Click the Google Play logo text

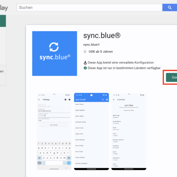[x=4, y=8]
